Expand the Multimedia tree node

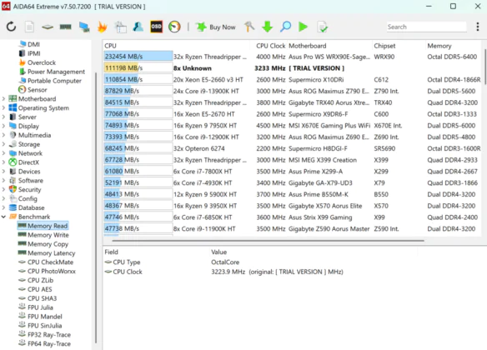pos(3,135)
